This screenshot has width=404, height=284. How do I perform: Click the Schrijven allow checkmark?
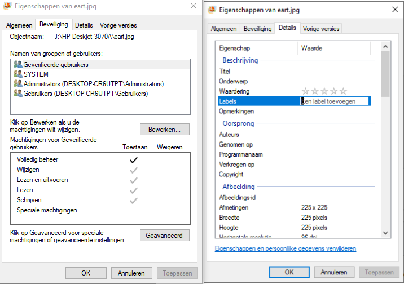134,201
